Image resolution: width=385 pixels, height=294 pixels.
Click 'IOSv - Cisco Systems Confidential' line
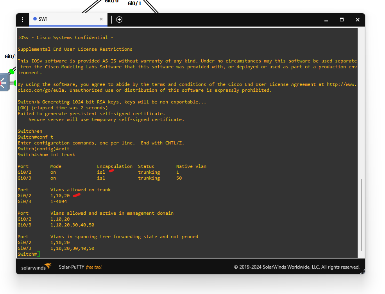(x=65, y=37)
